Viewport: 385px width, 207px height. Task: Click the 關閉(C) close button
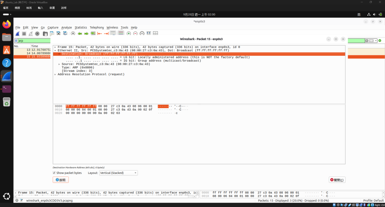click(x=337, y=180)
